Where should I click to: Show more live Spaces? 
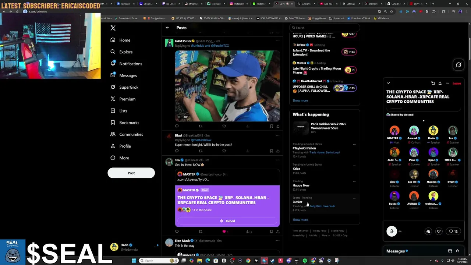pyautogui.click(x=300, y=100)
